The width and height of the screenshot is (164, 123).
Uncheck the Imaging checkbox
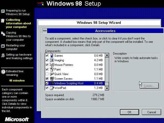point(47,60)
